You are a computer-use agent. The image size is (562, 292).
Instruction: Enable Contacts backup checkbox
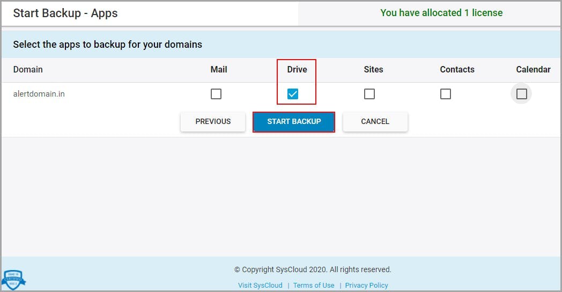446,94
